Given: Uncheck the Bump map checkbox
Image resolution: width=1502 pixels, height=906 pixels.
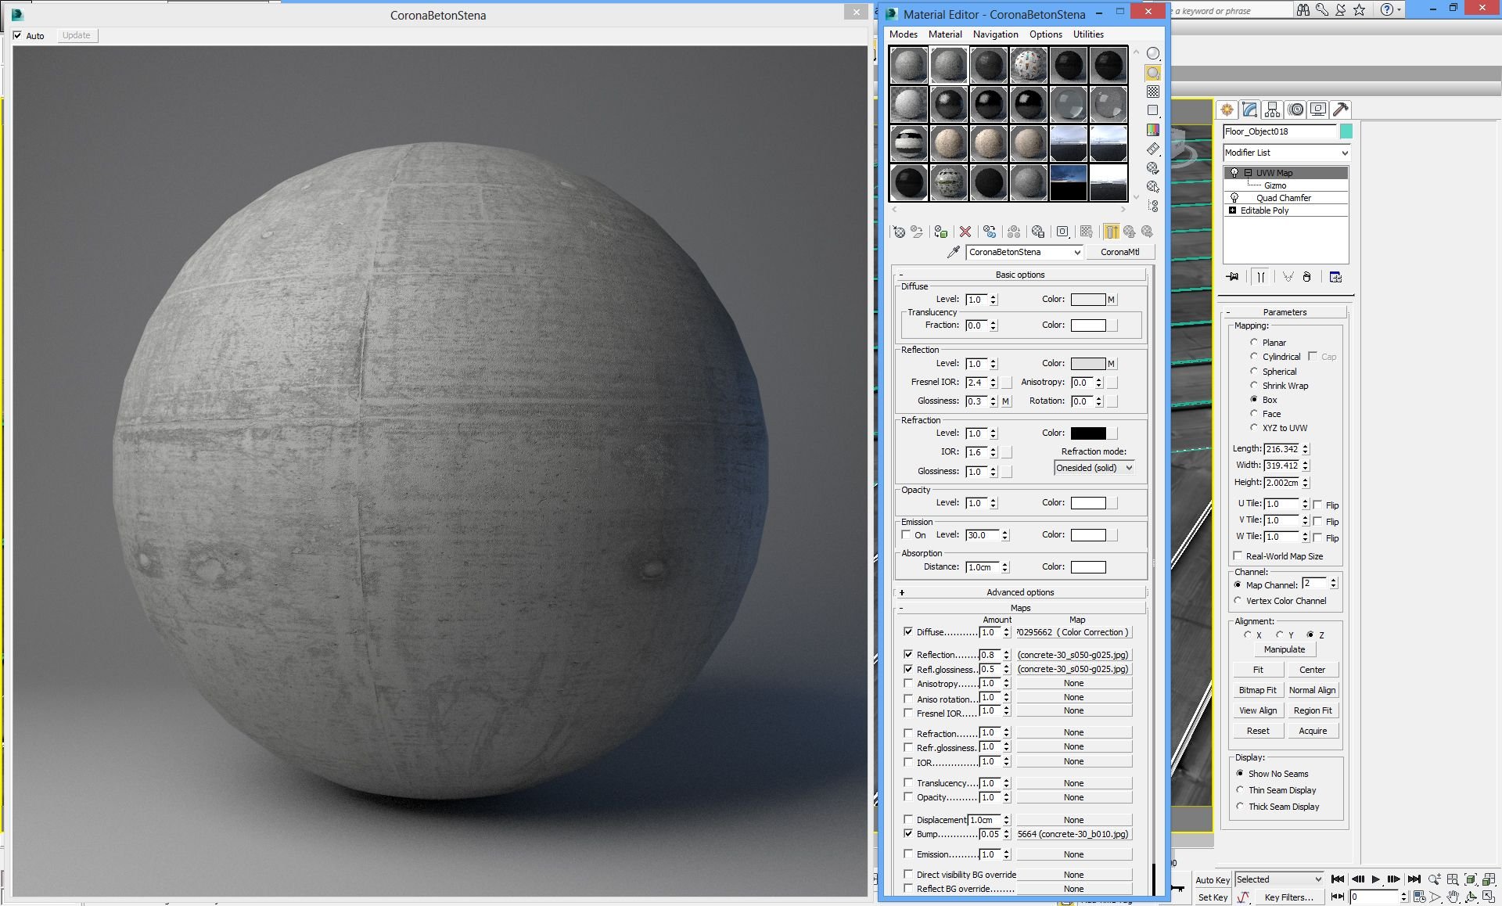Looking at the screenshot, I should click(x=908, y=834).
